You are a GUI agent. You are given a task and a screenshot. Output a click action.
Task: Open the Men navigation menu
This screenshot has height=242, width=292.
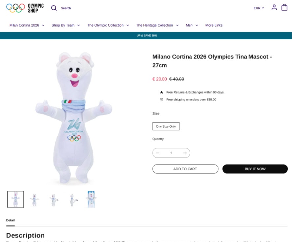(192, 25)
